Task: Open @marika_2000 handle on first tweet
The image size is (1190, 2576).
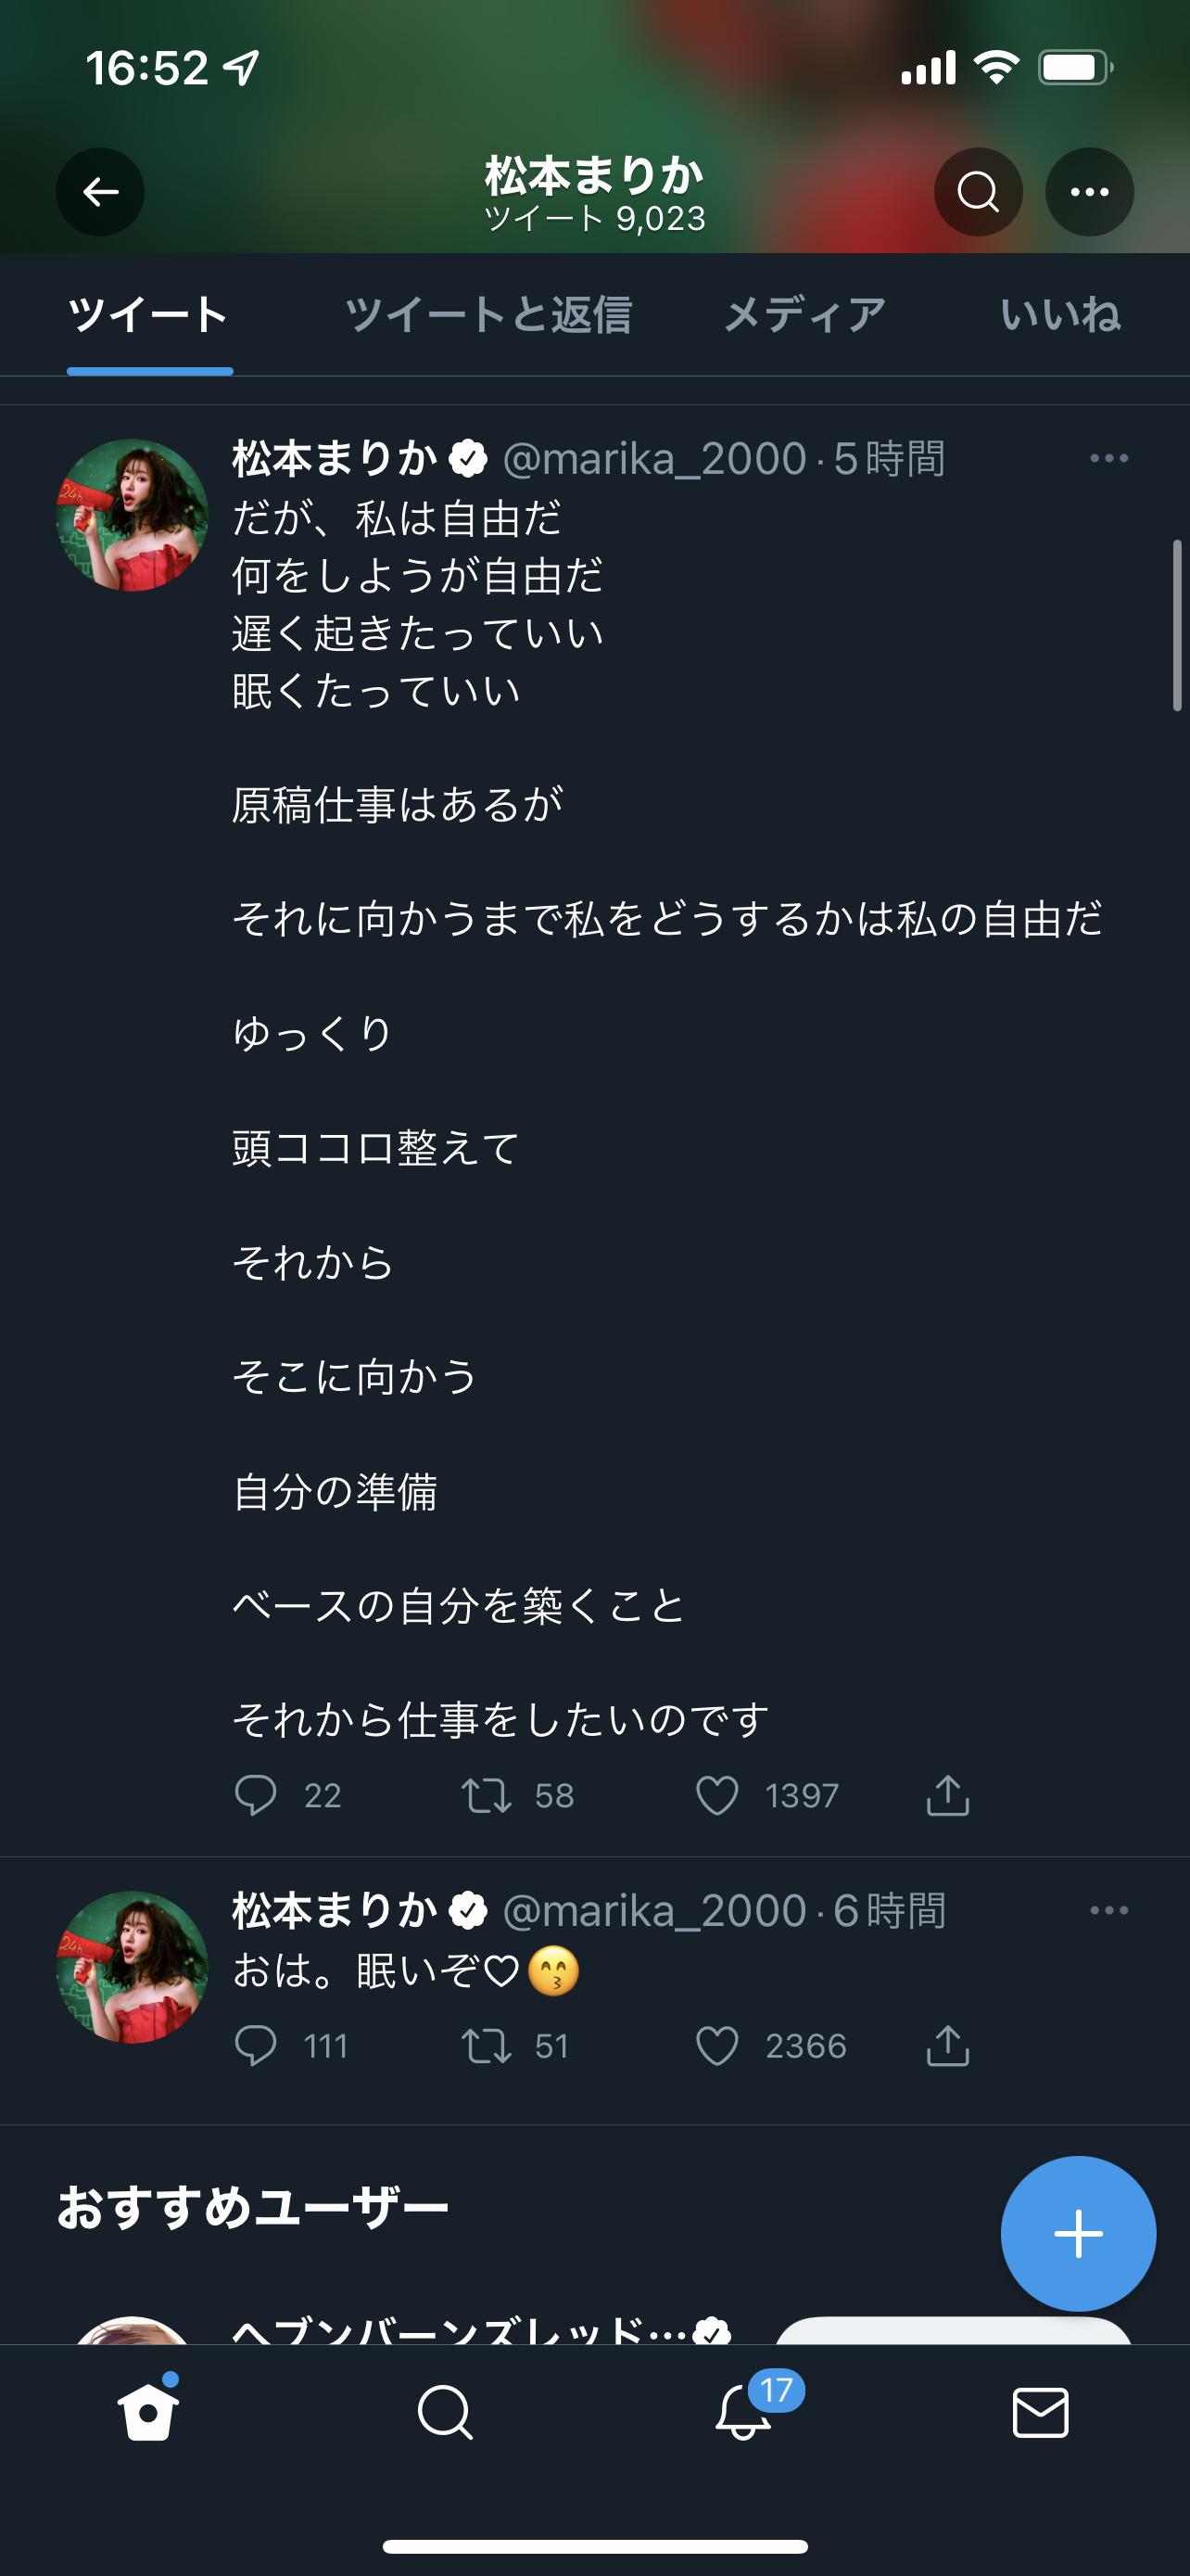Action: tap(653, 459)
